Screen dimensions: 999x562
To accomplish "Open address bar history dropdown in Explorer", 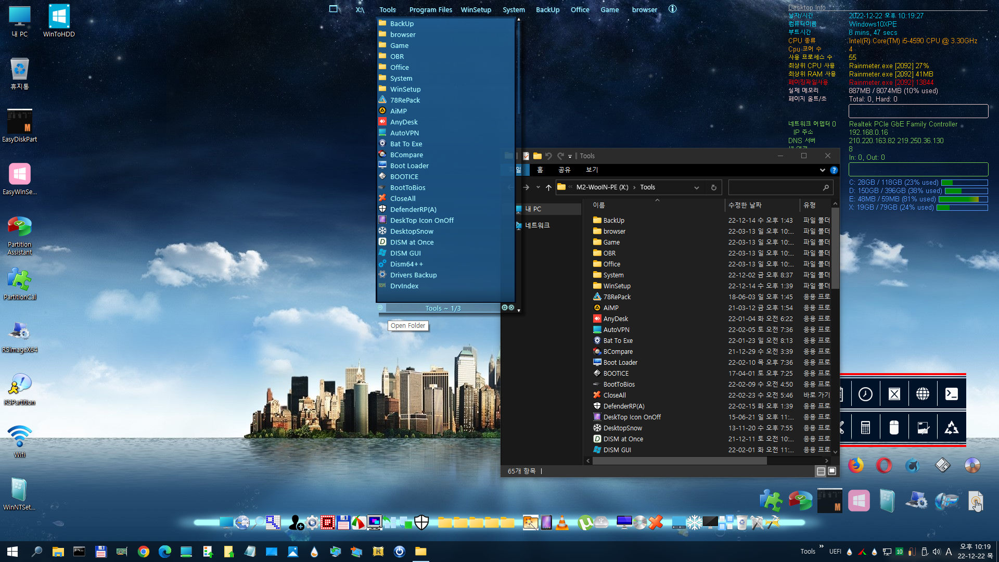I will pos(696,187).
